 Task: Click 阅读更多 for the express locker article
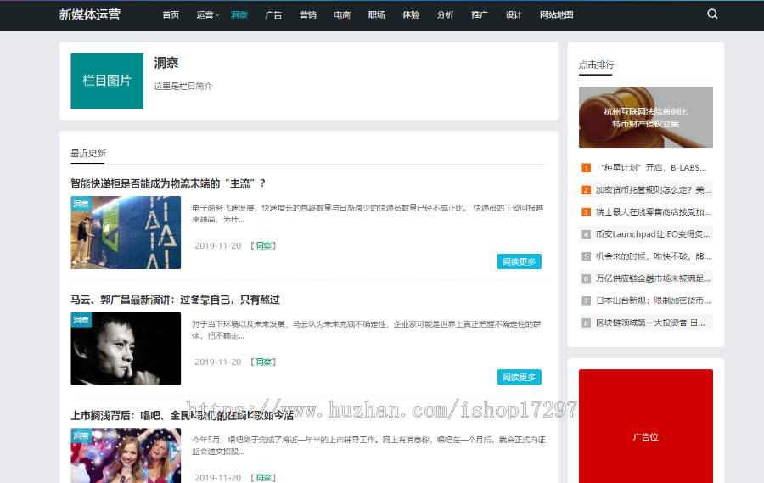[519, 261]
